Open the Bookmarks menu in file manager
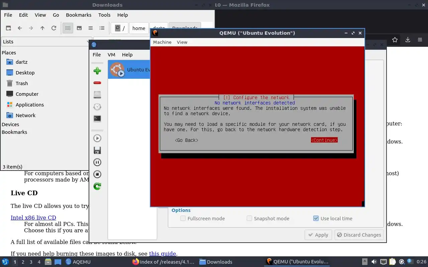The width and height of the screenshot is (428, 267). (79, 15)
